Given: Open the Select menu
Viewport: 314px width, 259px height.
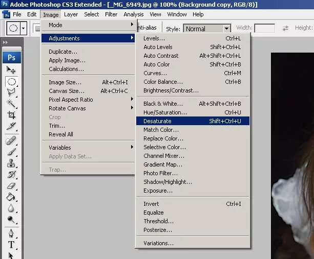Looking at the screenshot, I should [92, 14].
